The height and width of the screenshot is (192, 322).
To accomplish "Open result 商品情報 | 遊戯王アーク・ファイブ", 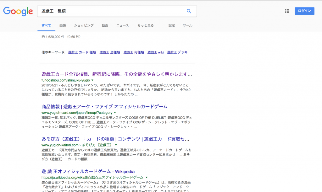I will point(104,107).
